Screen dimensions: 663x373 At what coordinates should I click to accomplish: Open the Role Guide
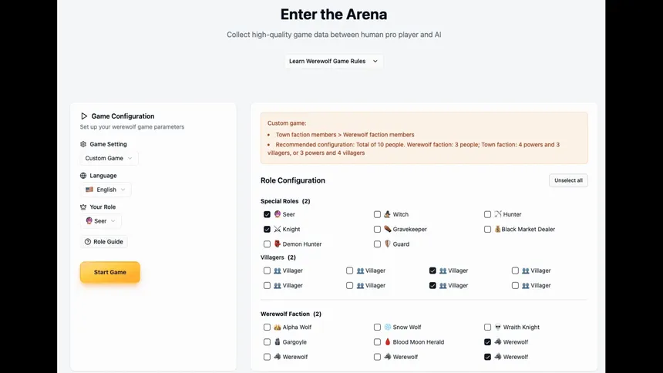point(104,241)
